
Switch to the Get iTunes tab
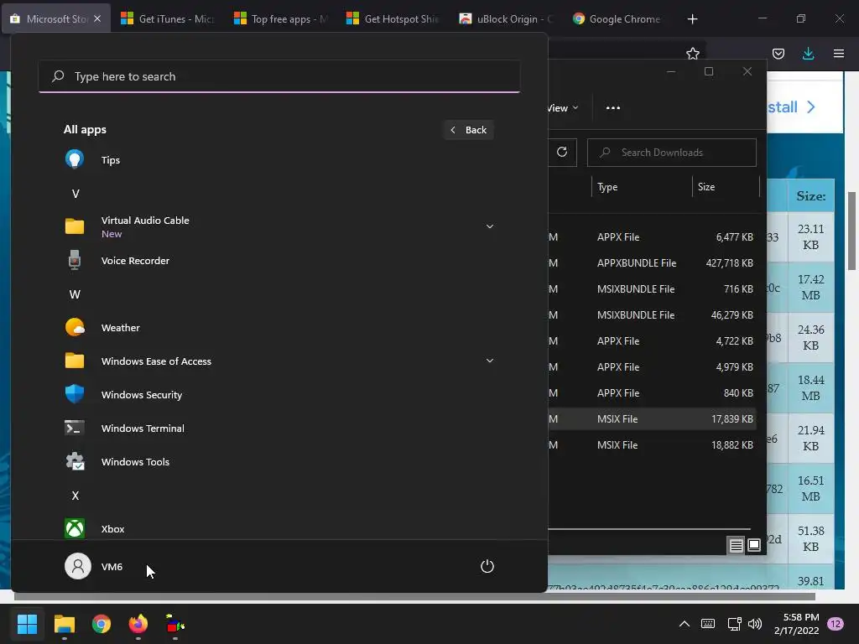(x=167, y=18)
